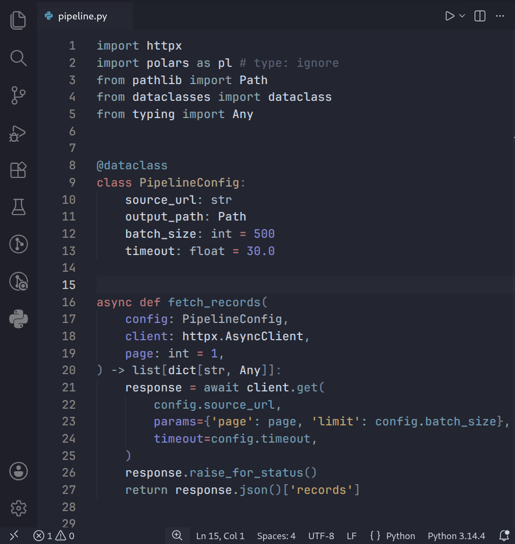Image resolution: width=515 pixels, height=544 pixels.
Task: Open the Testing flask view
Action: 18,207
